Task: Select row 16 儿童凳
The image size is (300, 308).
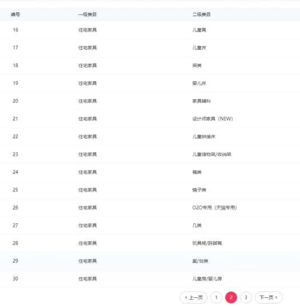Action: [x=150, y=30]
